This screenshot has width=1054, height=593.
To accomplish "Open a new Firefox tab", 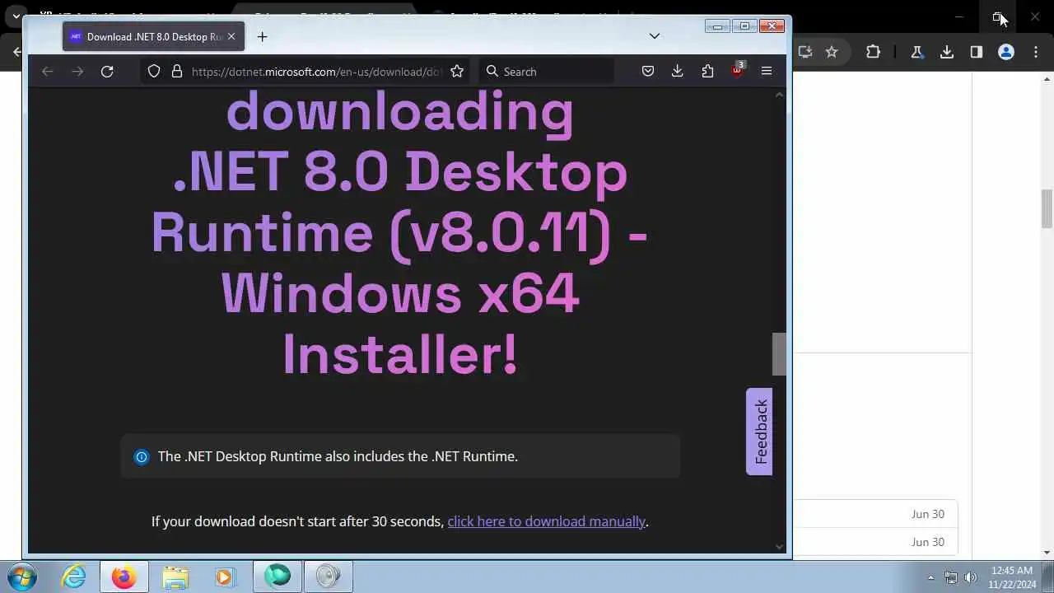I will click(x=262, y=36).
